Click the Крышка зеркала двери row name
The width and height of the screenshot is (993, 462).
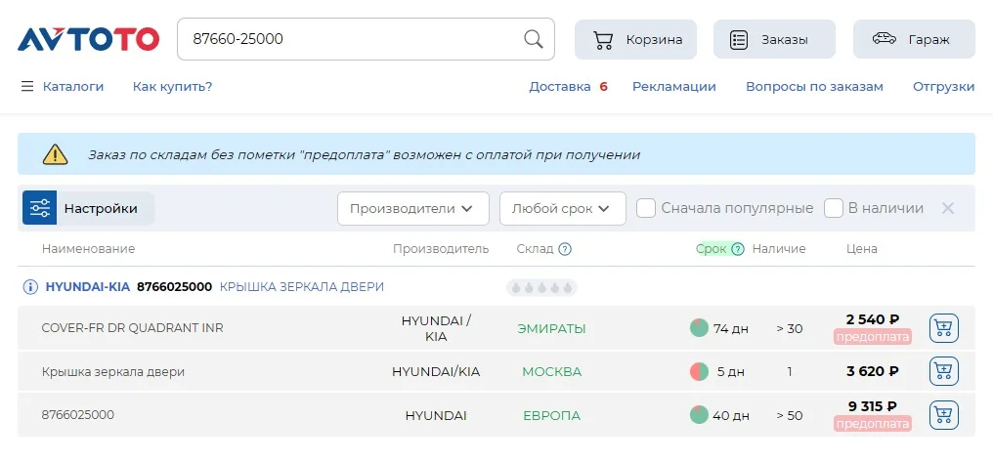point(112,372)
